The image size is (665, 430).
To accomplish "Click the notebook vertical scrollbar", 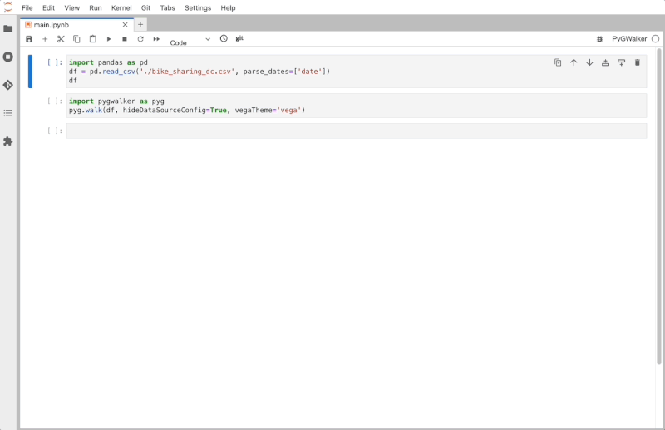I will coord(658,206).
